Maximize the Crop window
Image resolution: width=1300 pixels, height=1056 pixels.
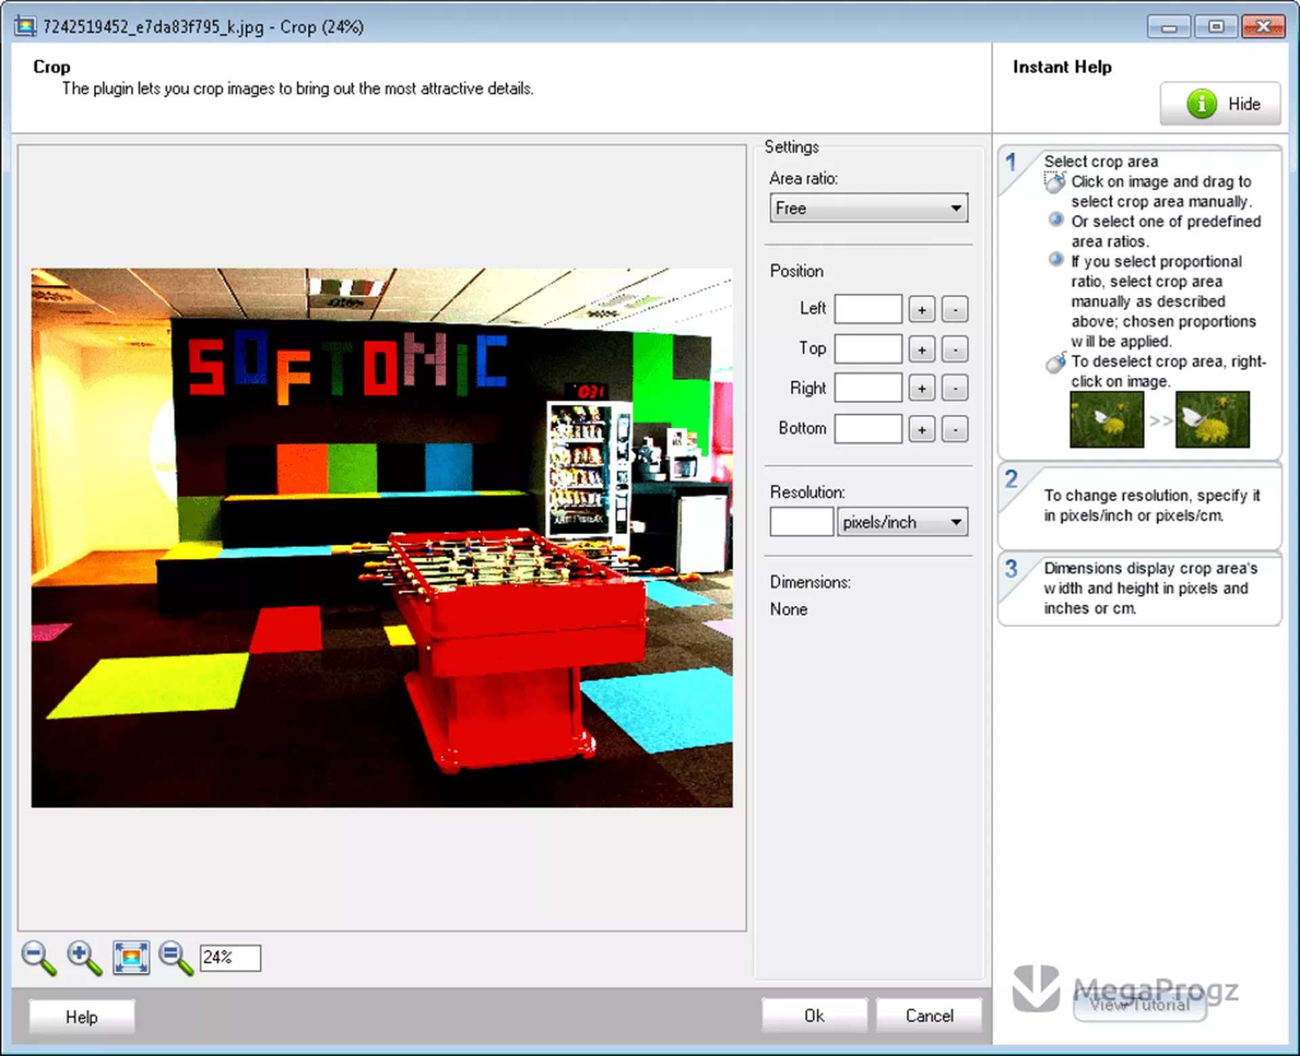[1216, 27]
